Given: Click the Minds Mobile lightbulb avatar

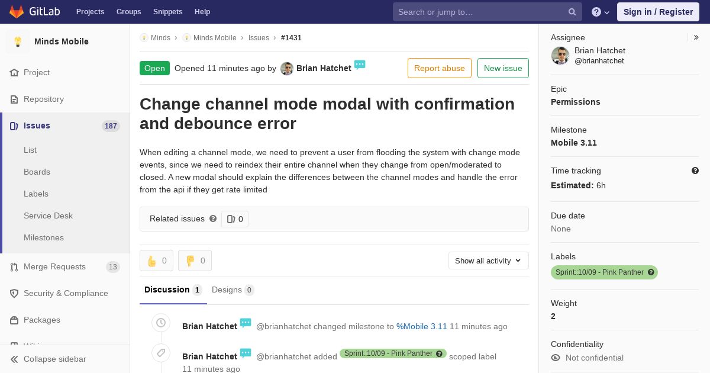Looking at the screenshot, I should (x=18, y=41).
